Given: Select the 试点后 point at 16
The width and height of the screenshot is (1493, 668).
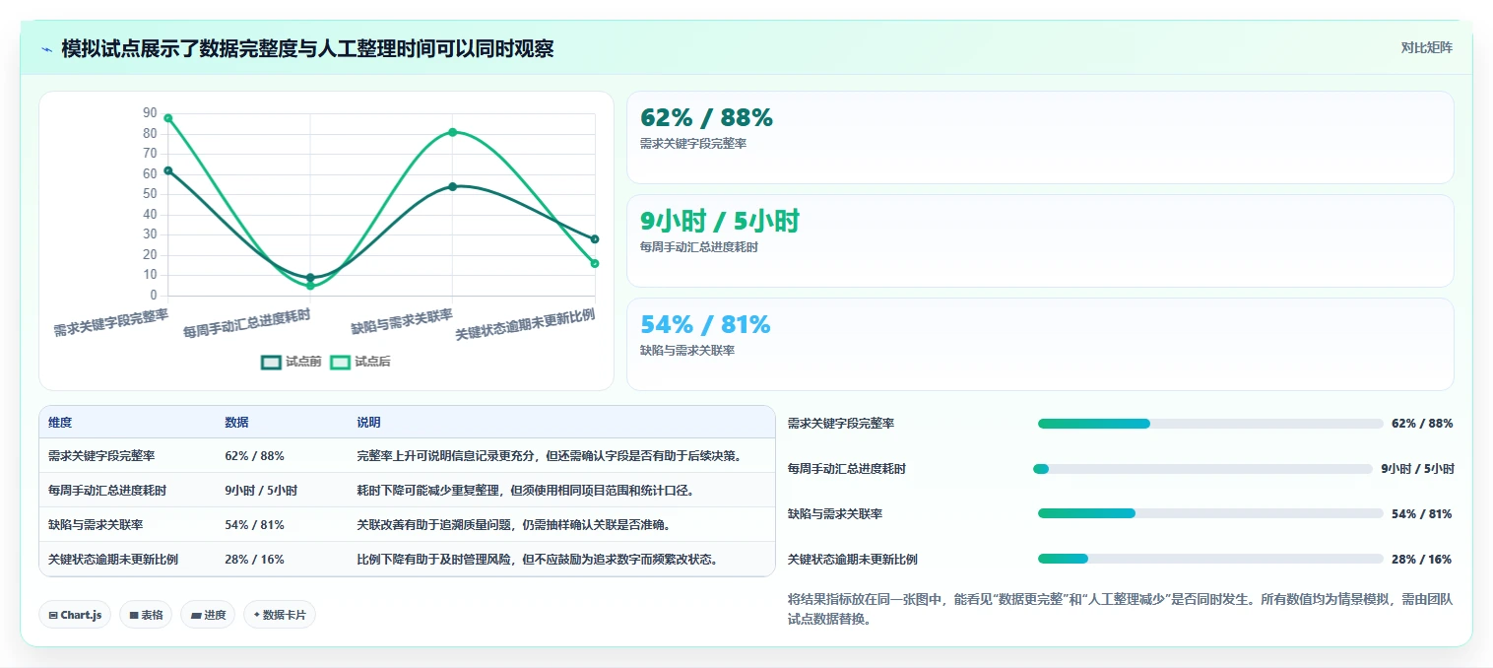Looking at the screenshot, I should (x=595, y=263).
